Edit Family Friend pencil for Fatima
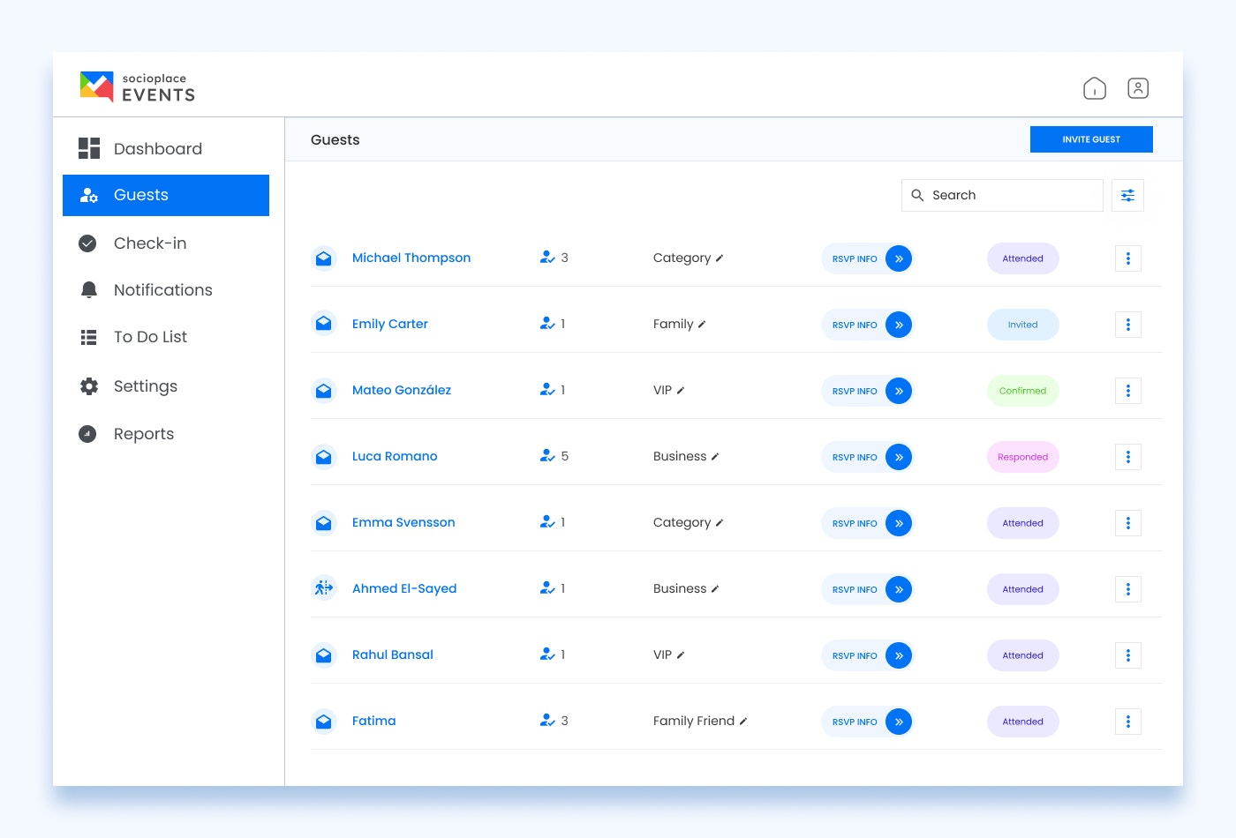Image resolution: width=1236 pixels, height=838 pixels. [x=743, y=722]
